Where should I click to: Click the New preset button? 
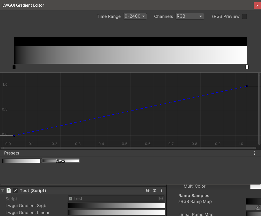[x=60, y=161]
